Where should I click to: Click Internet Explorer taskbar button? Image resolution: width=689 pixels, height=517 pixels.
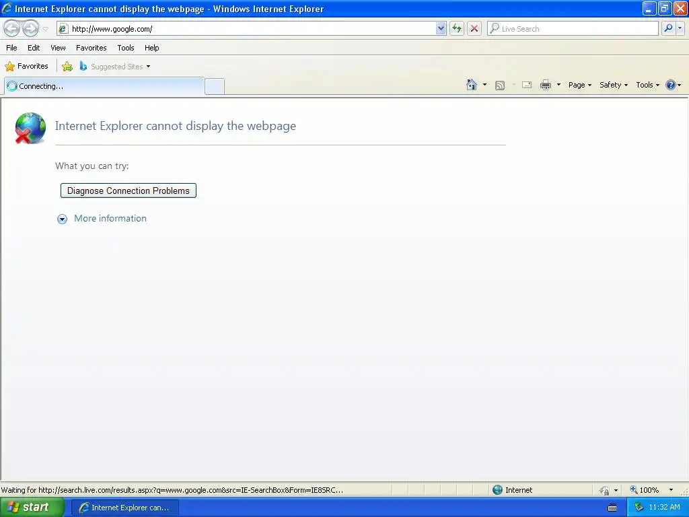[124, 508]
